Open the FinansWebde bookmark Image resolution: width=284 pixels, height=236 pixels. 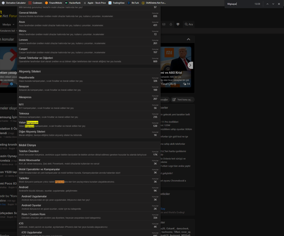click(x=54, y=3)
